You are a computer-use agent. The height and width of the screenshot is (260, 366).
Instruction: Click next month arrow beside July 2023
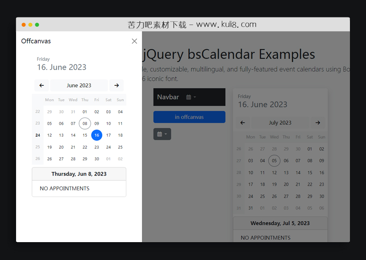click(x=317, y=122)
